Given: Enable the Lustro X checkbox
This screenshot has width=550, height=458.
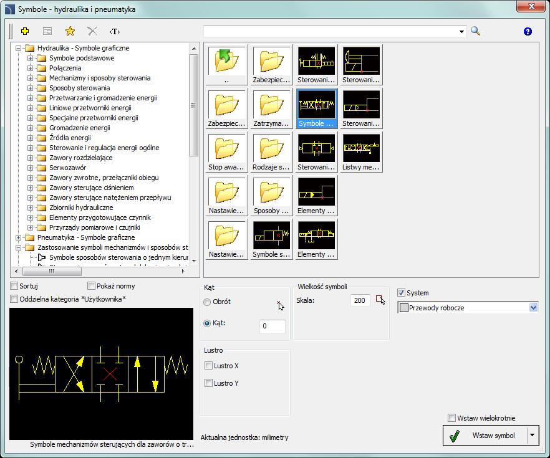Looking at the screenshot, I should point(208,366).
